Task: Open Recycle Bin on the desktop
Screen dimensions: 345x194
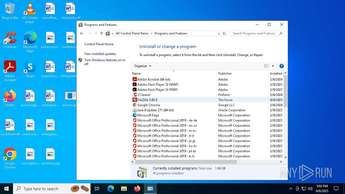Action: click(x=10, y=11)
